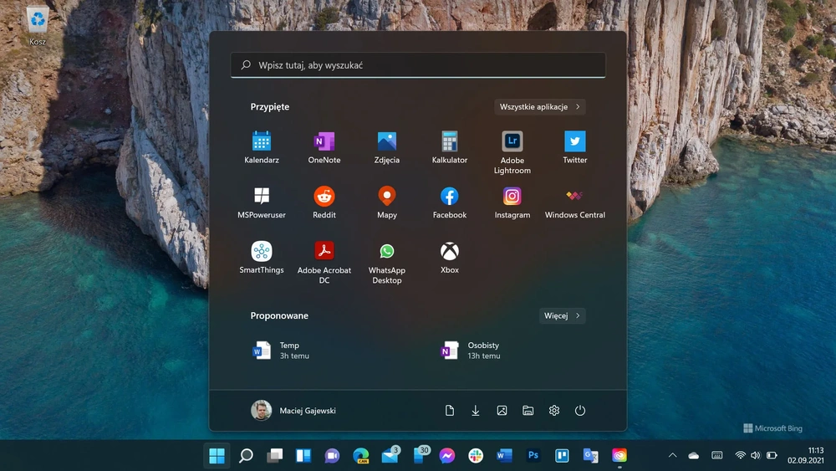Open Teams Chat on taskbar

click(332, 456)
